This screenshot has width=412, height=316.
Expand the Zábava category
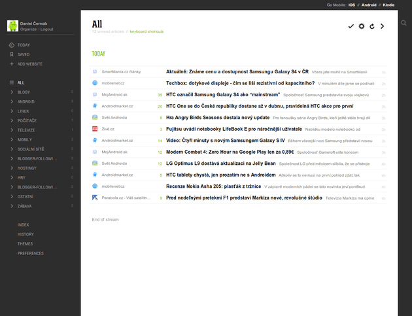(12, 206)
